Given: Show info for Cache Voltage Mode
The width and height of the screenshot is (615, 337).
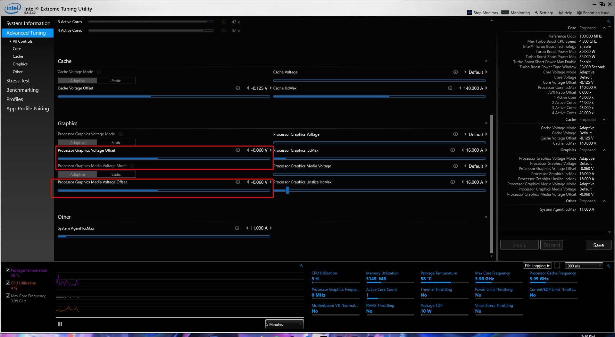Looking at the screenshot, I should tap(99, 72).
